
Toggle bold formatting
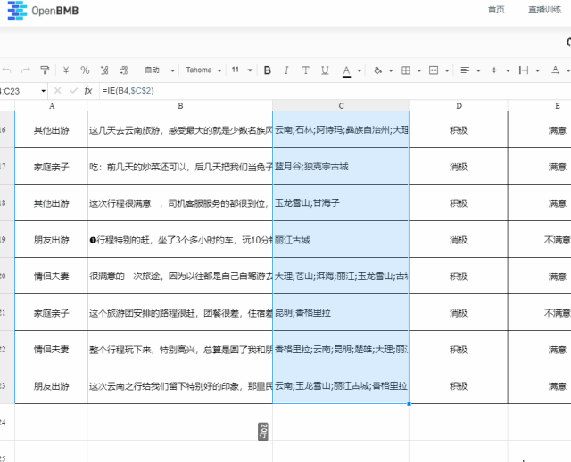pyautogui.click(x=268, y=70)
